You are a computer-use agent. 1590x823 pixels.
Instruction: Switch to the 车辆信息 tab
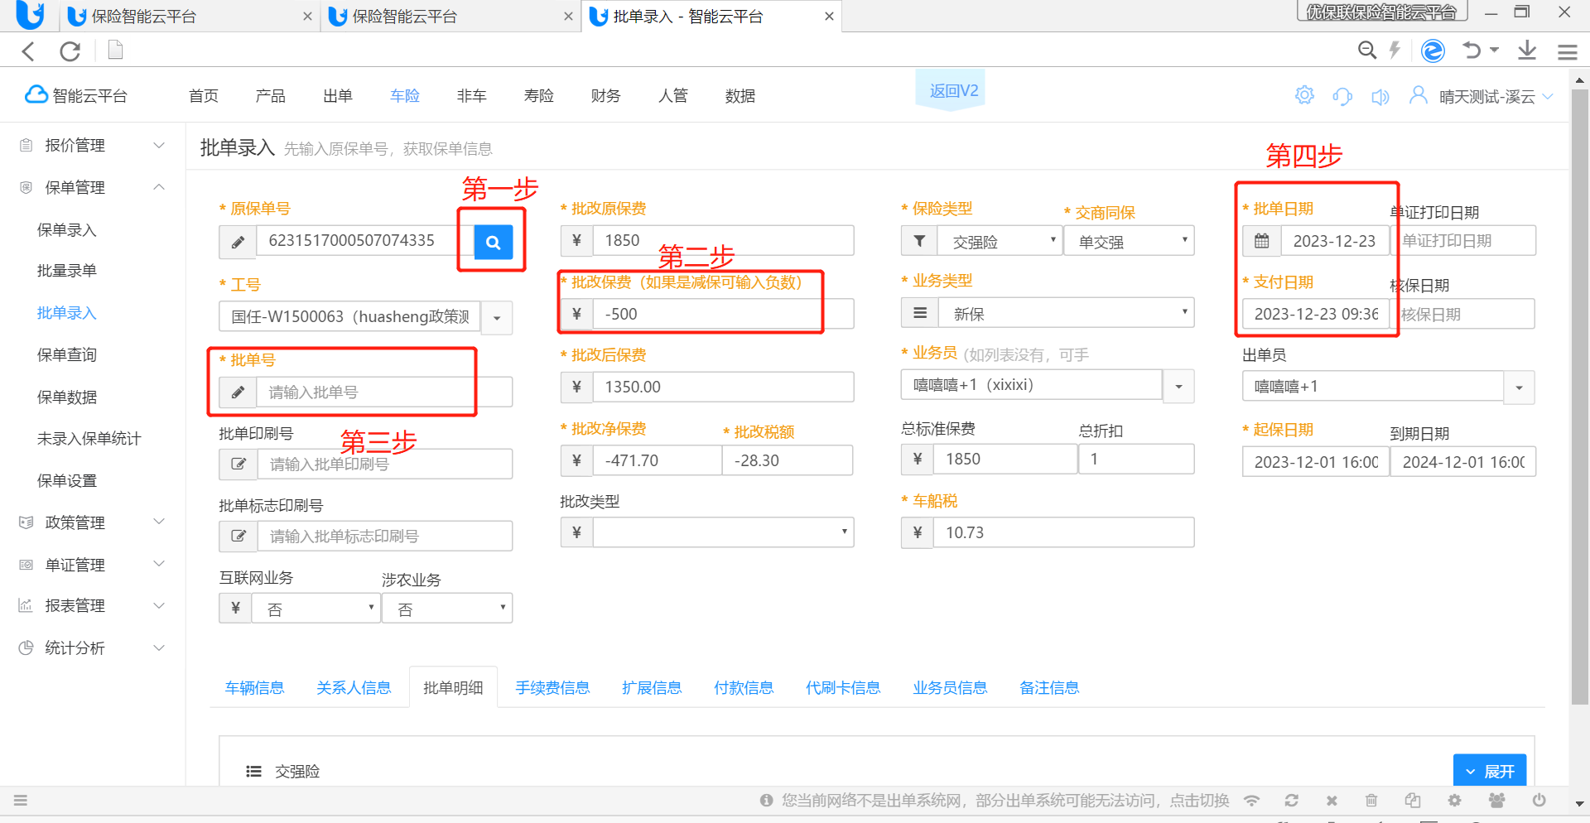(254, 688)
